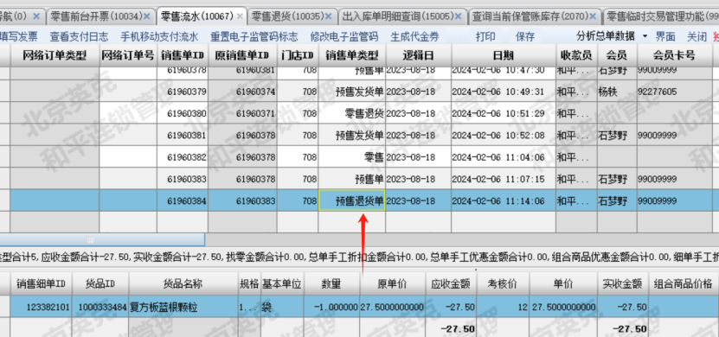Click 应收金额 column header
The image size is (719, 337).
point(450,284)
